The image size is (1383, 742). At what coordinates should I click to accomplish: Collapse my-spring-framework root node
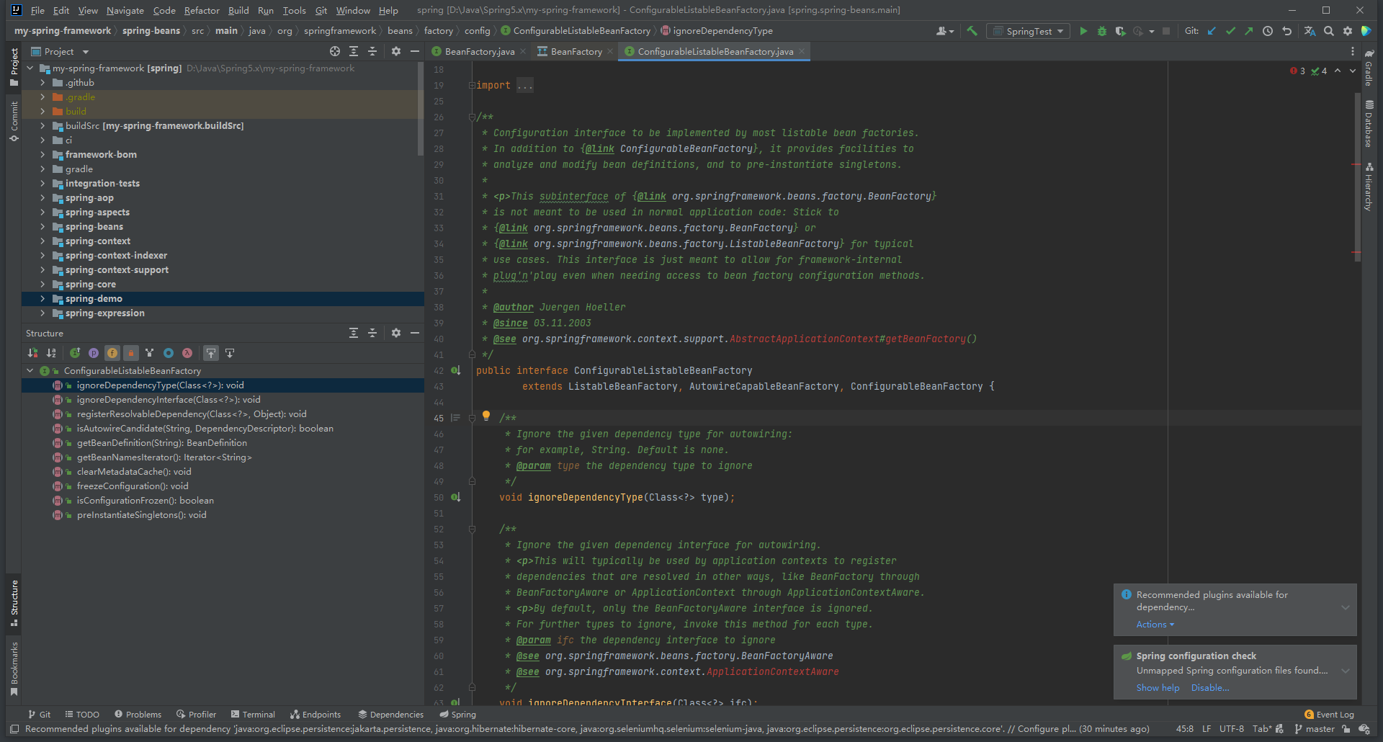click(30, 68)
